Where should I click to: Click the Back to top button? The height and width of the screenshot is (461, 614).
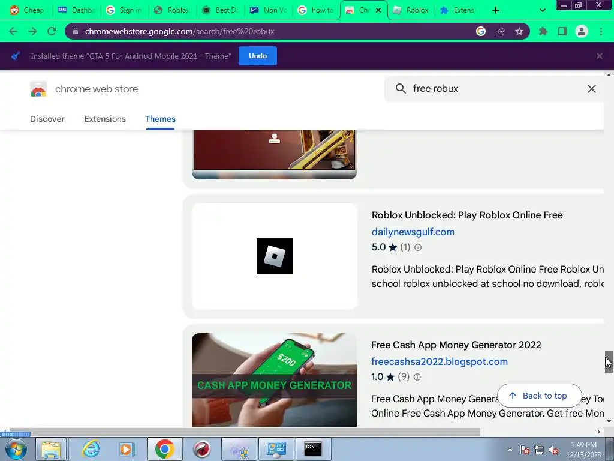[539, 396]
